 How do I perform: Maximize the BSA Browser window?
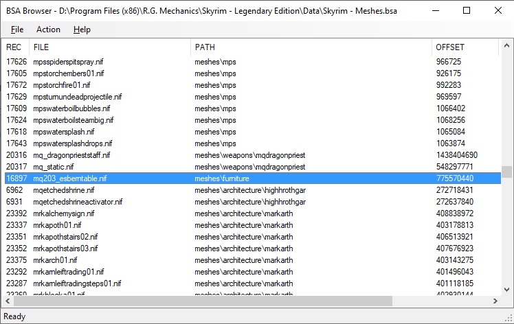click(467, 11)
